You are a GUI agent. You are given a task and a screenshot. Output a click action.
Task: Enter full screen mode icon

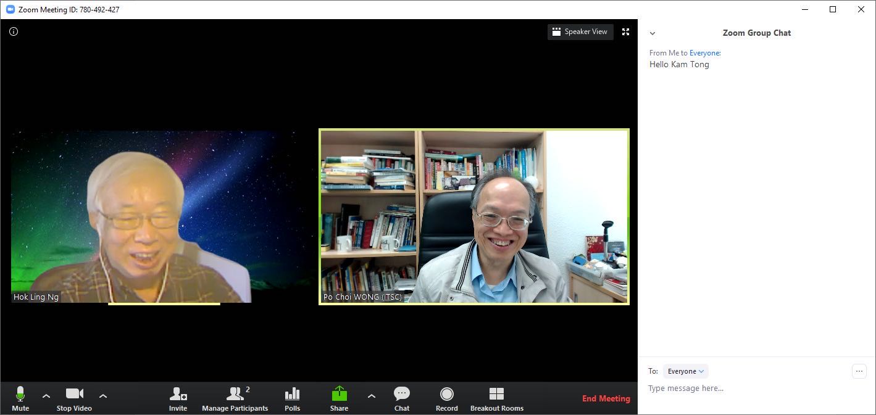click(x=625, y=31)
